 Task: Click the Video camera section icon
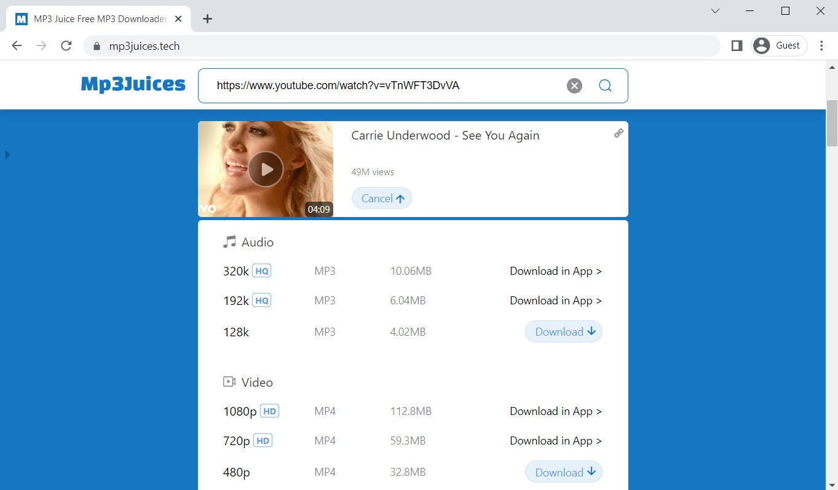[229, 382]
